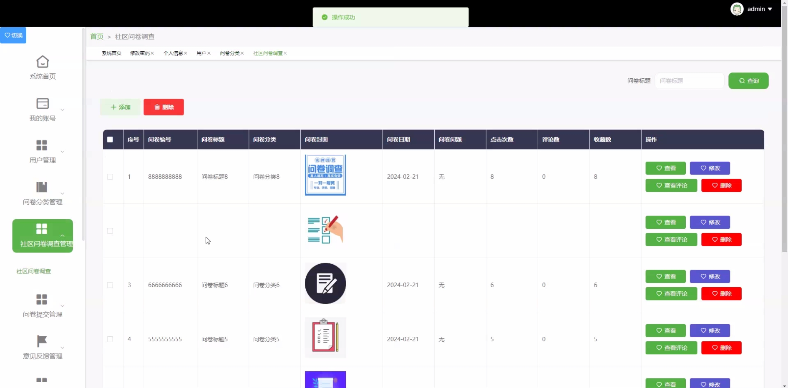Image resolution: width=788 pixels, height=388 pixels.
Task: Click the heart 切换 switch button
Action: click(13, 35)
